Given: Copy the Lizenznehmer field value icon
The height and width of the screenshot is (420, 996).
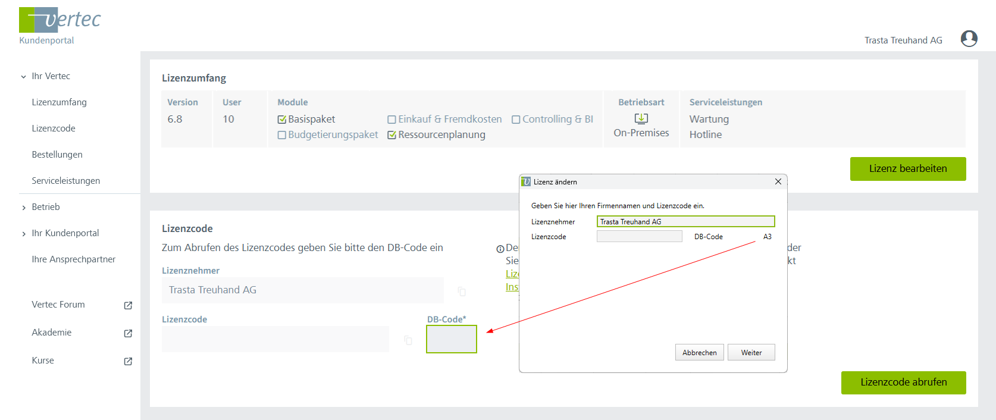Looking at the screenshot, I should tap(462, 291).
